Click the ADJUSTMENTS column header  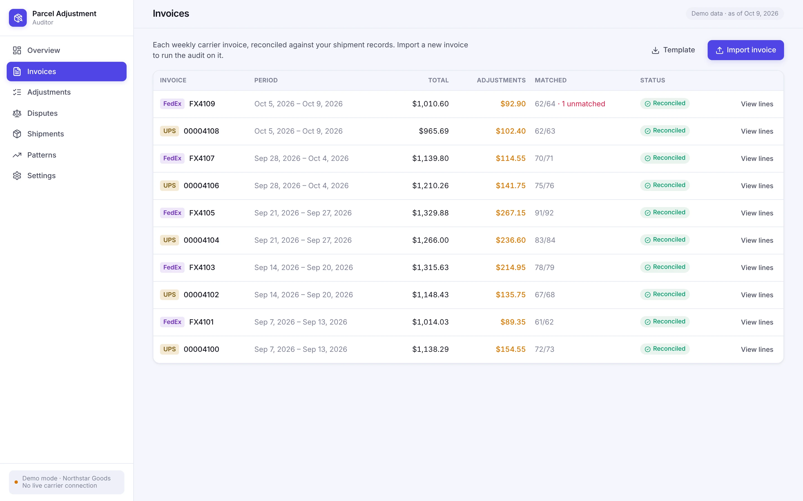(x=501, y=80)
